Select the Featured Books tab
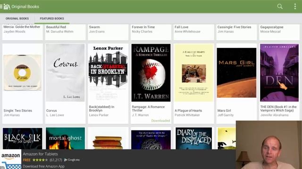The image size is (302, 169). [x=52, y=19]
